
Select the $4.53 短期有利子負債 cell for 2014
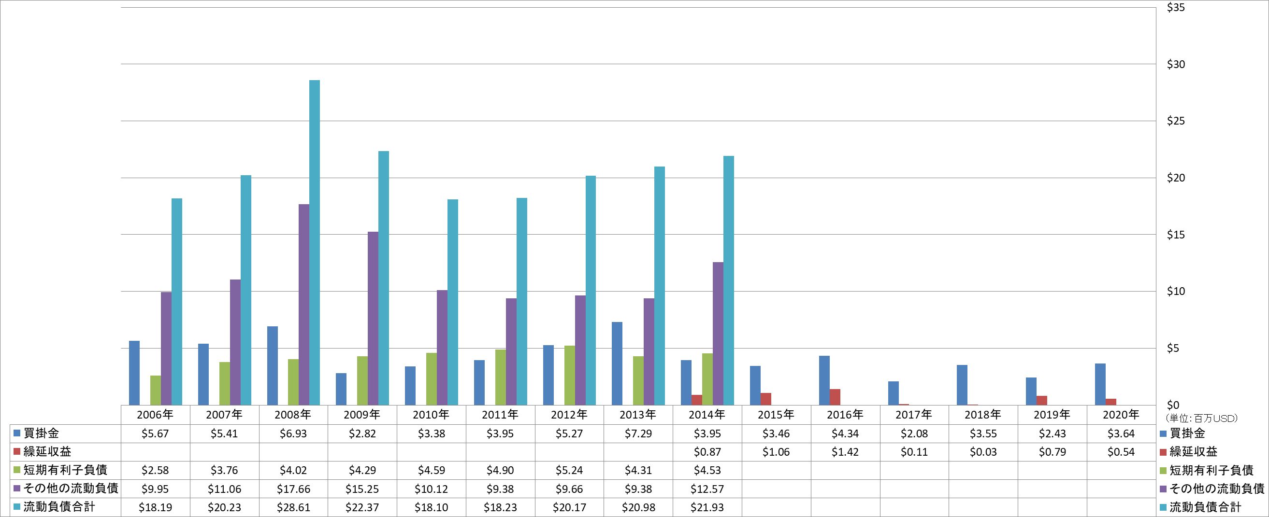pos(707,471)
